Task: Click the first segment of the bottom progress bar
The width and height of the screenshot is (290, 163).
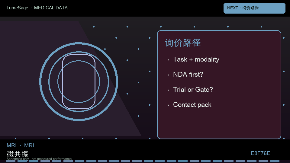Action: pos(11,161)
